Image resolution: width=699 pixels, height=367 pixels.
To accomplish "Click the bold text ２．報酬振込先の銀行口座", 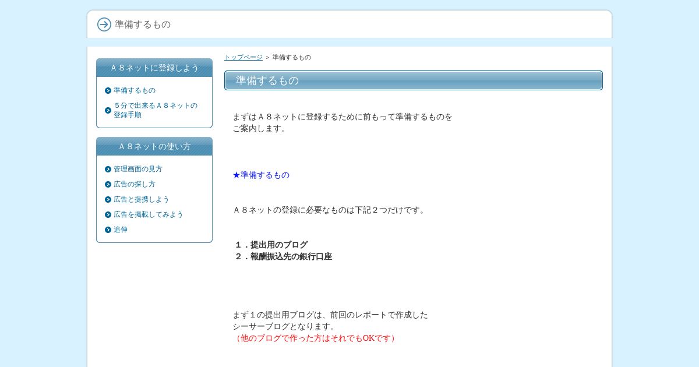I will click(283, 256).
